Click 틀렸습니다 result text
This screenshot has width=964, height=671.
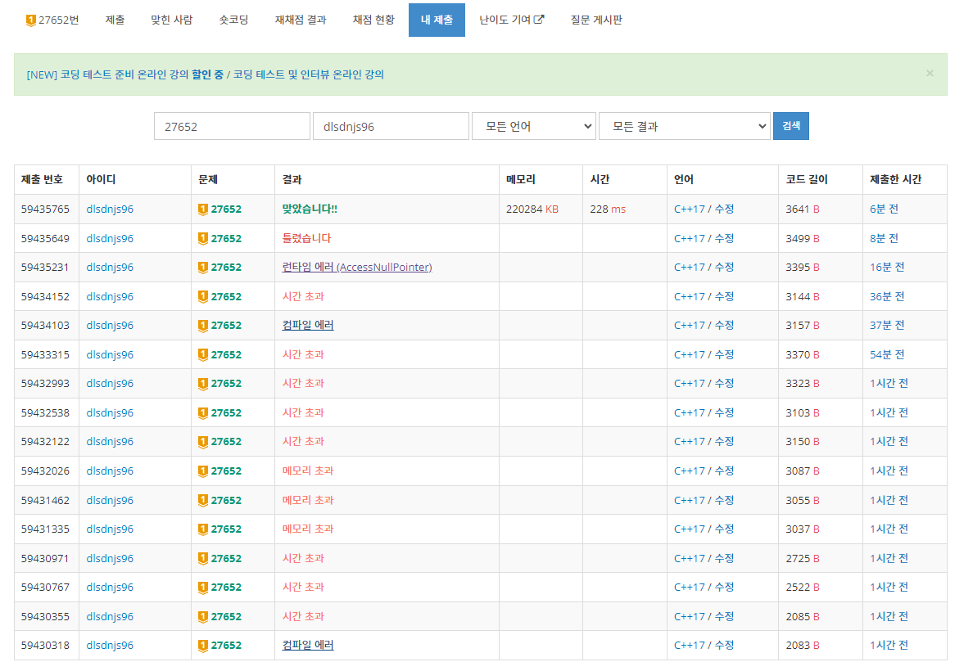(306, 238)
